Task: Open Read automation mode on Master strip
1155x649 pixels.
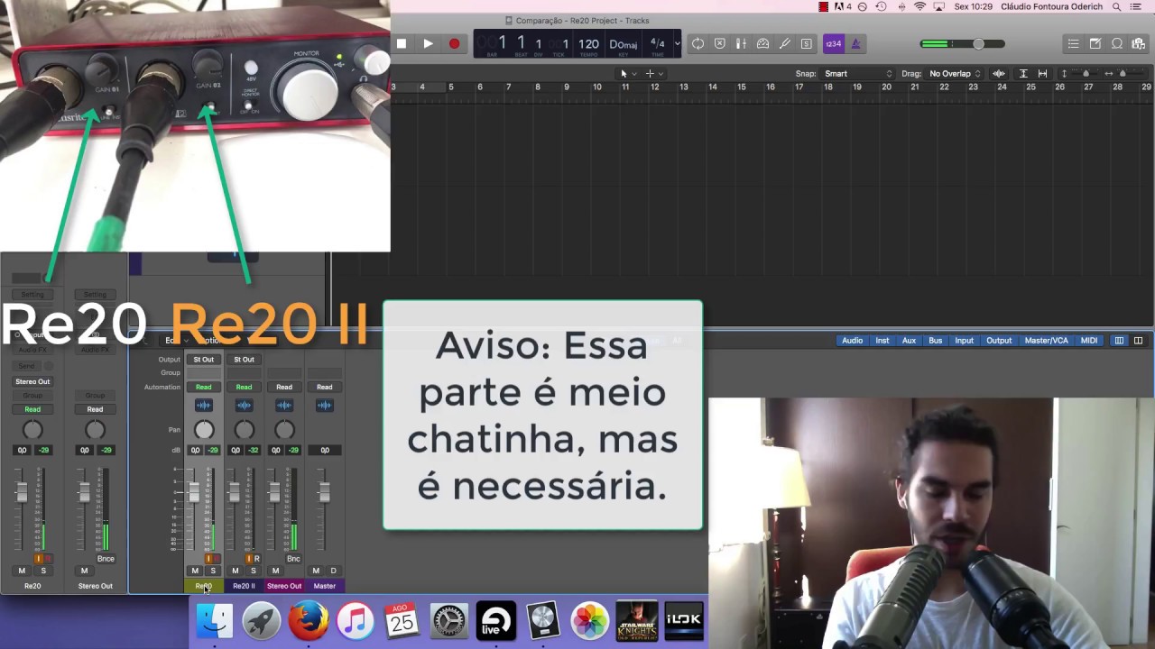Action: point(324,387)
